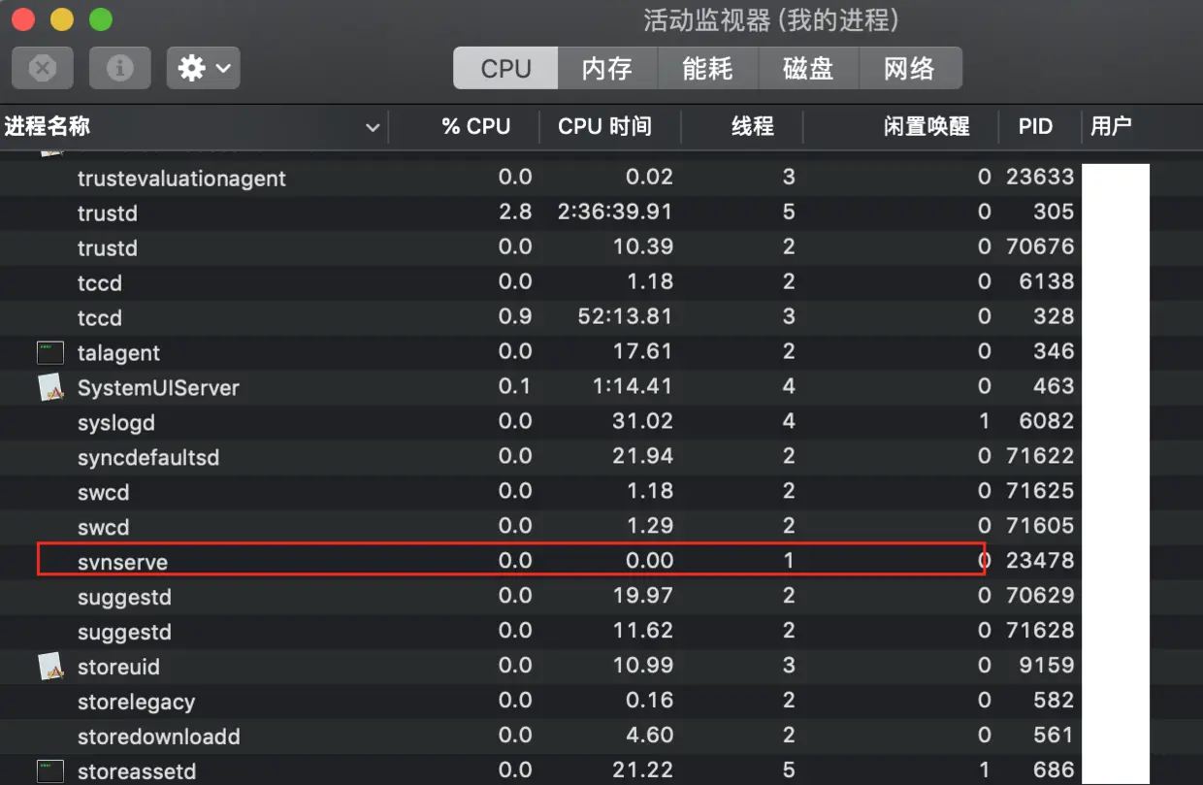Screen dimensions: 1203x785
Task: Sort by PID column header
Action: click(x=1035, y=127)
